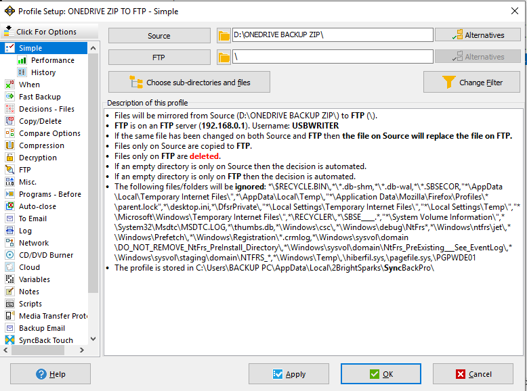Open Source Alternatives

pos(478,35)
